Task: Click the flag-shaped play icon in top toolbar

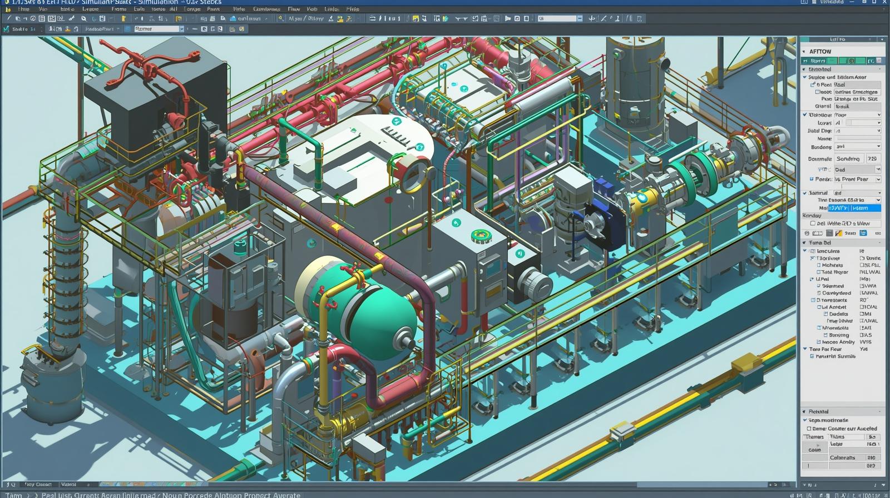Action: point(507,18)
